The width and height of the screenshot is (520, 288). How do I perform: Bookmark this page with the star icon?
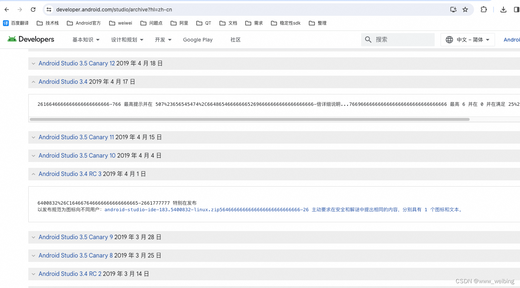465,10
